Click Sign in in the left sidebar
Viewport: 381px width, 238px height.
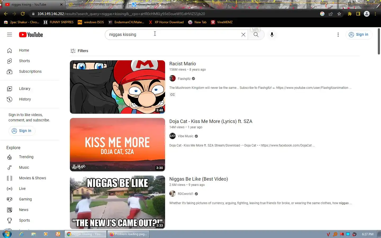coord(22,131)
